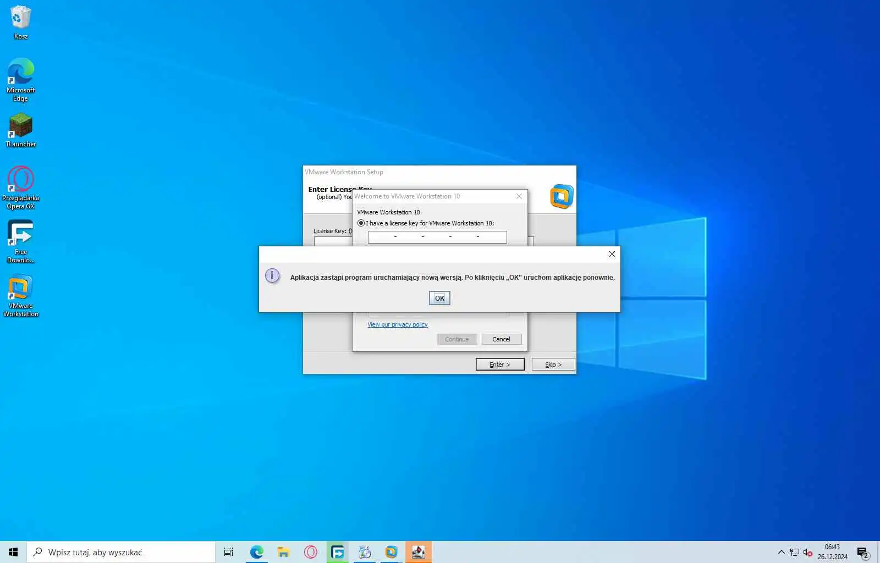Image resolution: width=880 pixels, height=563 pixels.
Task: Select the Kosz recycle bin desktop icon
Action: point(21,22)
